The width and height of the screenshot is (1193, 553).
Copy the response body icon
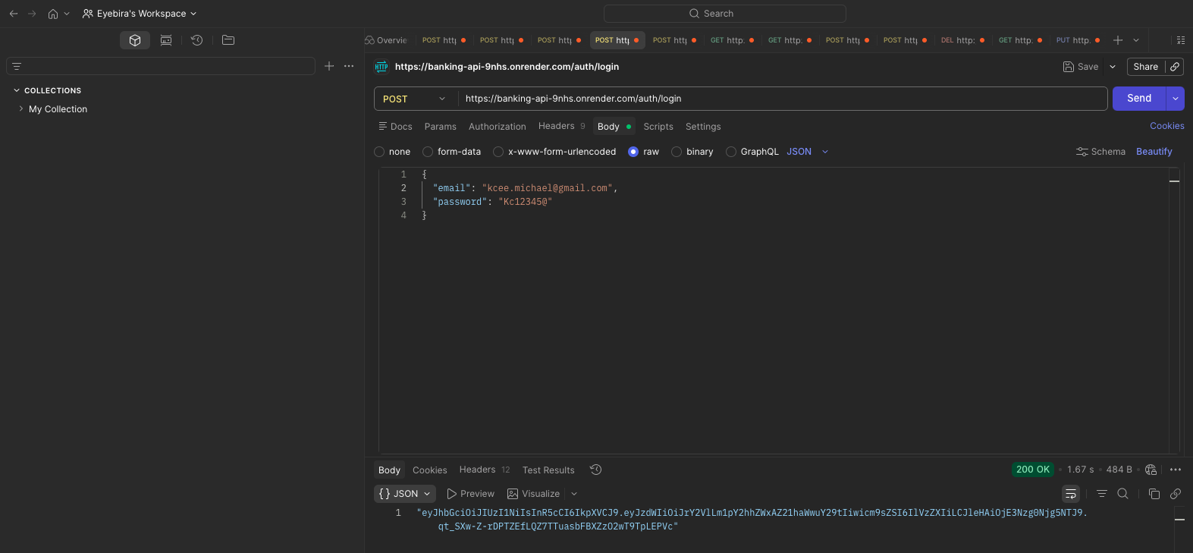click(1154, 494)
